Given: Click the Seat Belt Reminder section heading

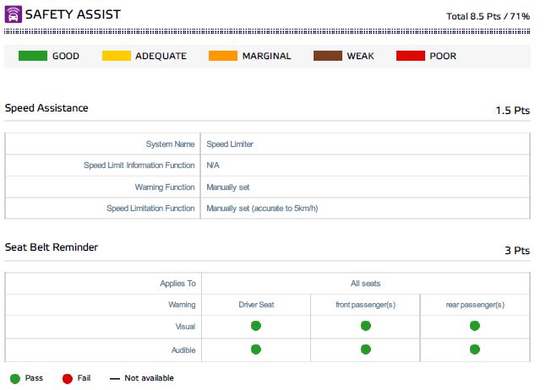Looking at the screenshot, I should click(x=52, y=247).
